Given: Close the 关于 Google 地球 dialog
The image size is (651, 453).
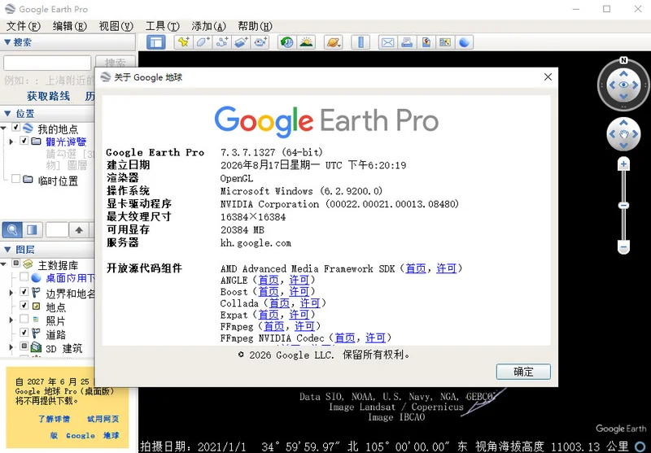Looking at the screenshot, I should (548, 77).
